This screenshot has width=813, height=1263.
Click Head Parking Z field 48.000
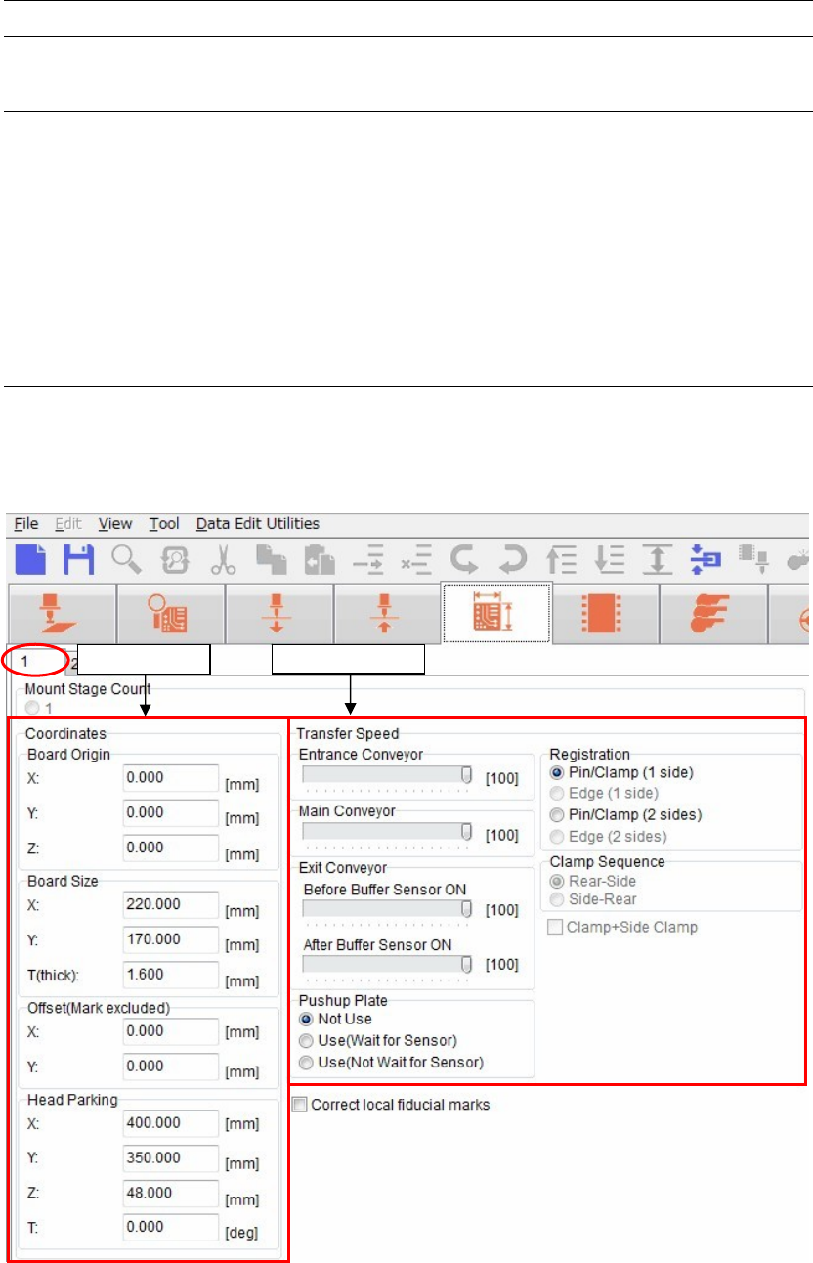(171, 1193)
